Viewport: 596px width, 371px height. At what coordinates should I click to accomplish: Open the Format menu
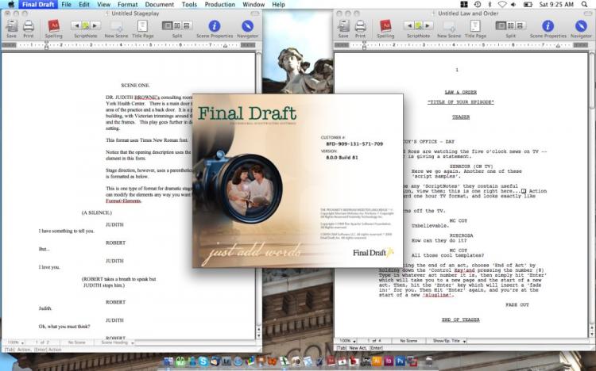(x=127, y=5)
